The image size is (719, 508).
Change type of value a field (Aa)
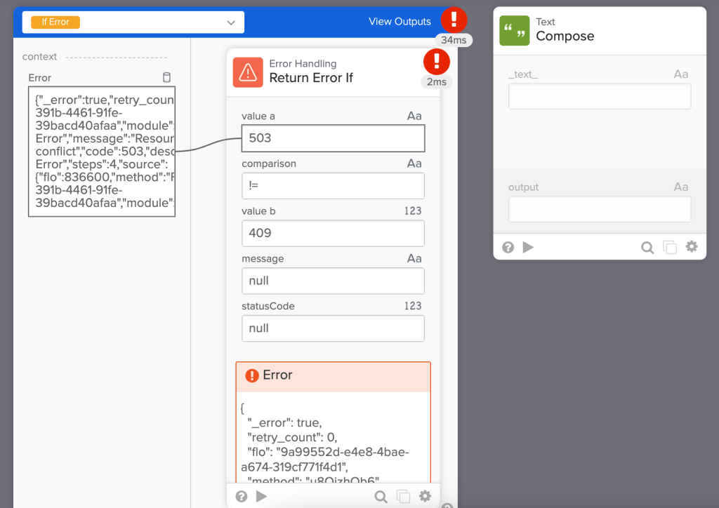414,116
